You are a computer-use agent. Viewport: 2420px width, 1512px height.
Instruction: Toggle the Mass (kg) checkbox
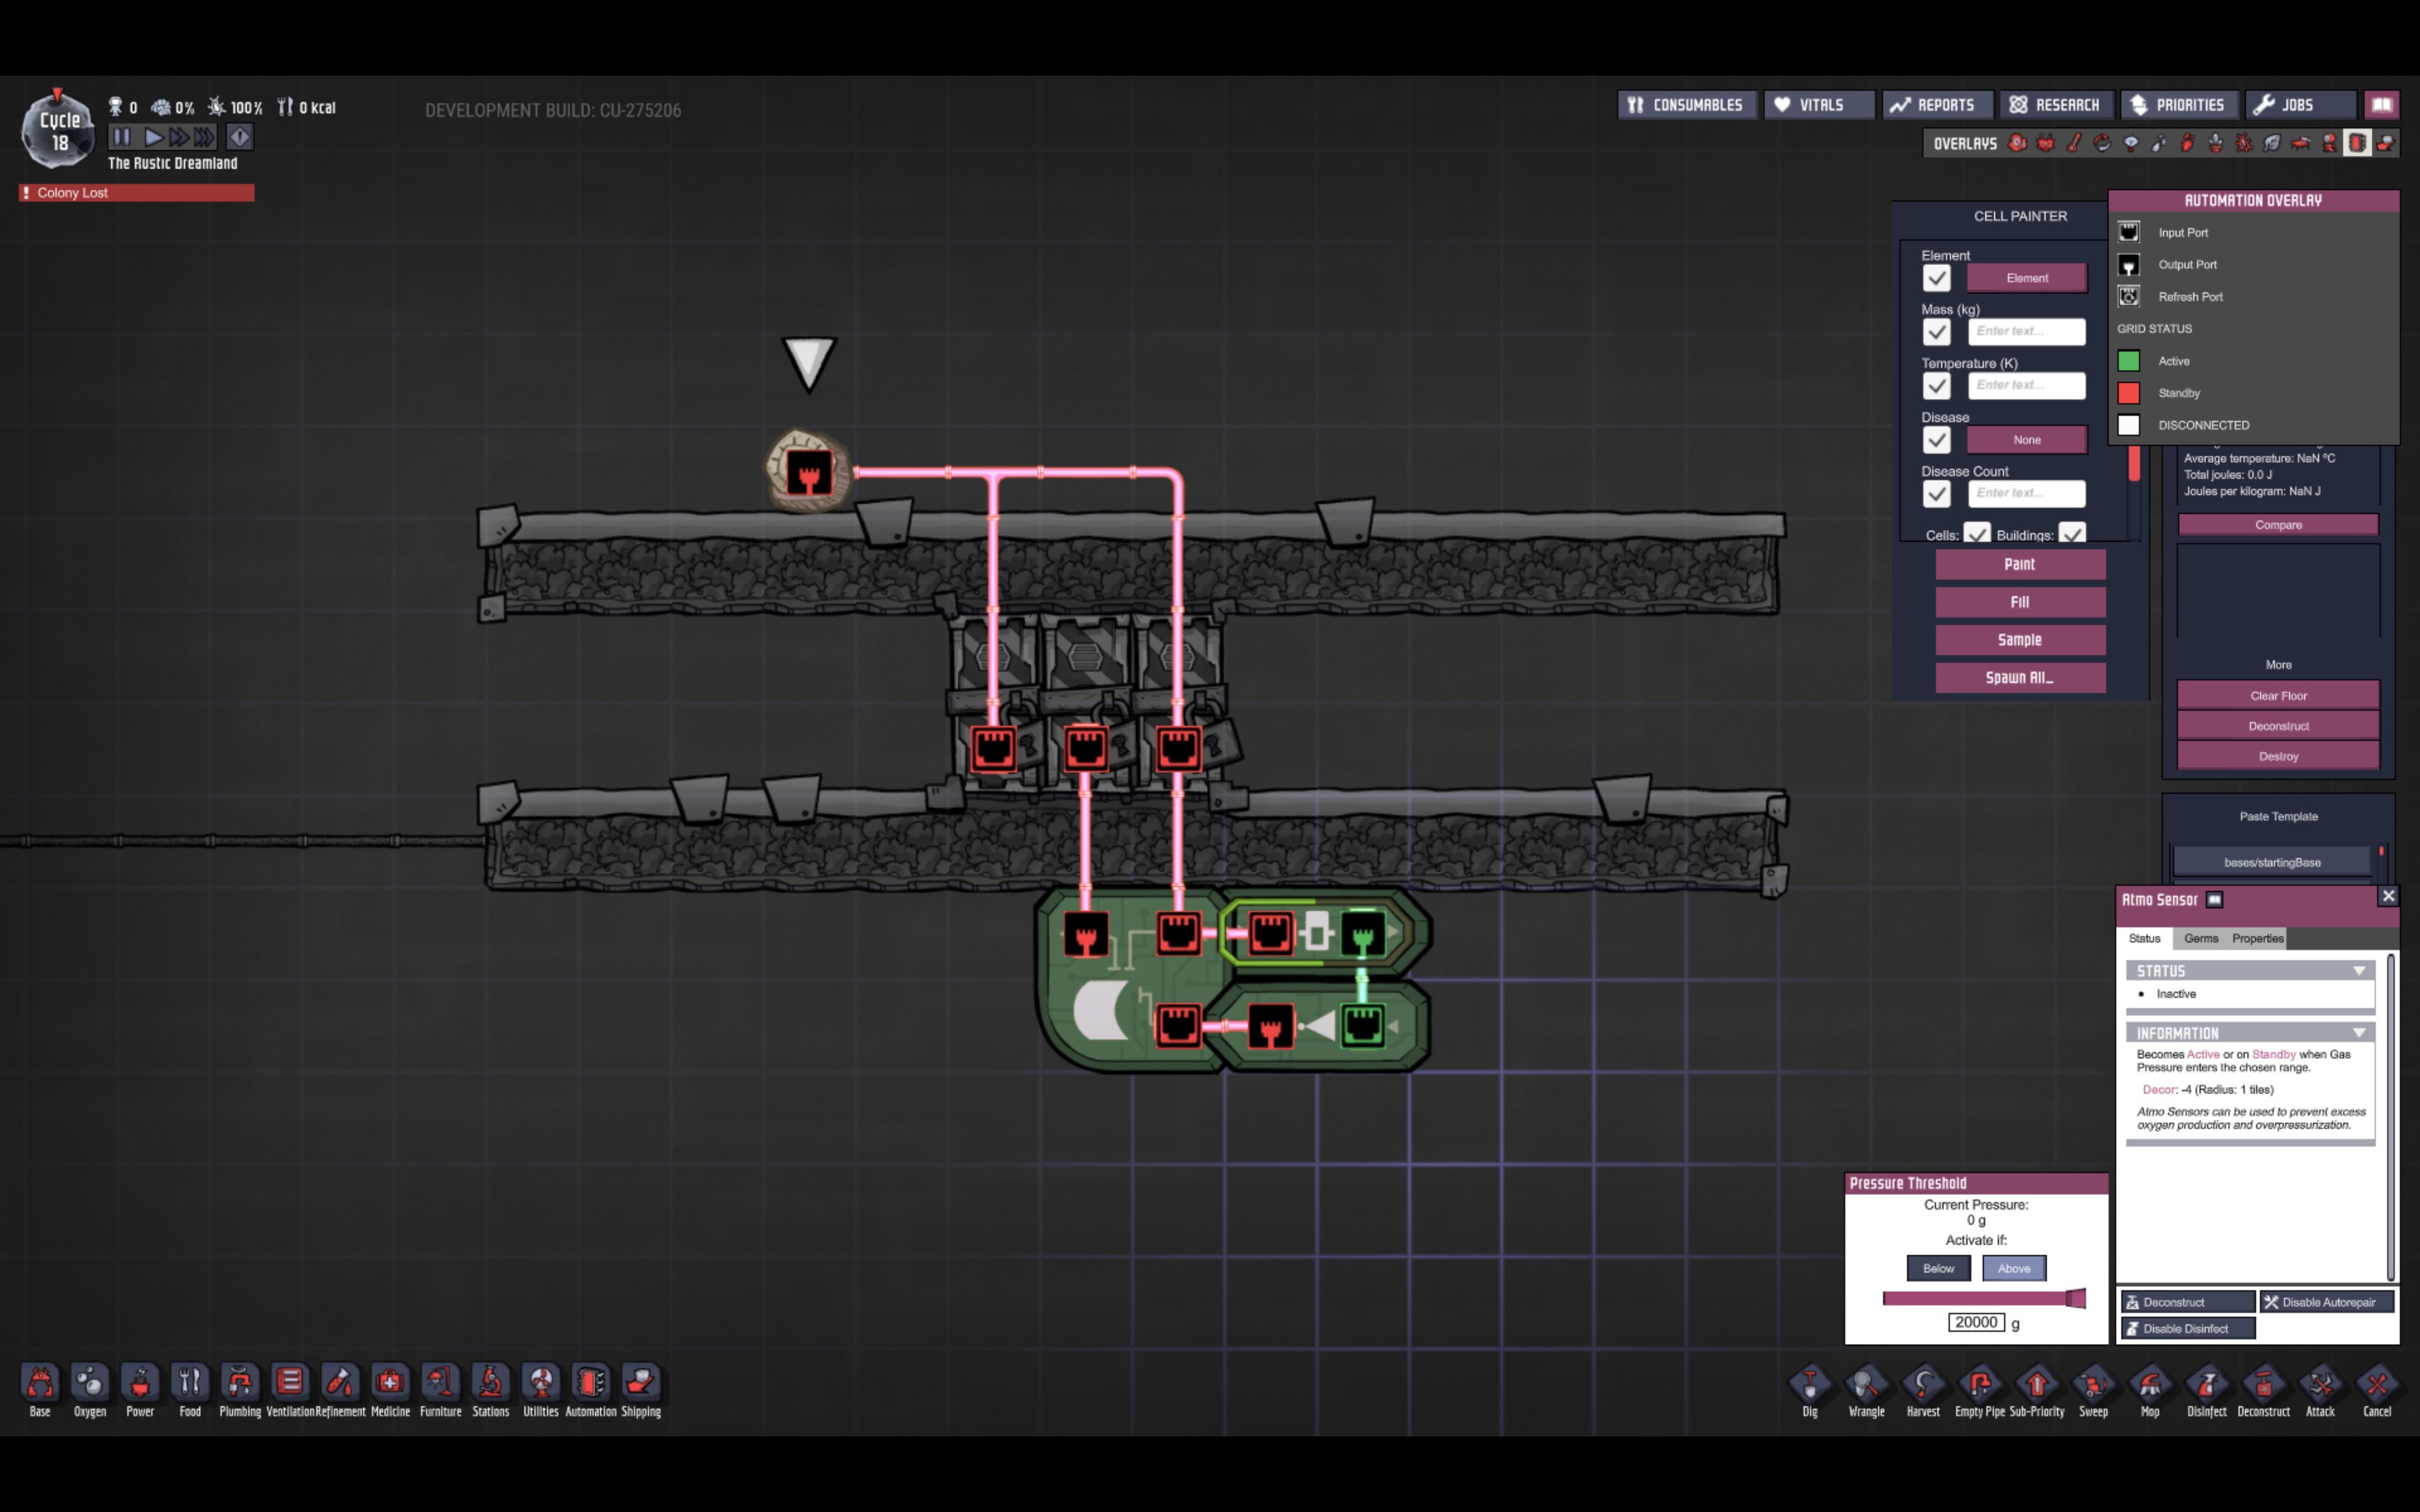[x=1936, y=332]
